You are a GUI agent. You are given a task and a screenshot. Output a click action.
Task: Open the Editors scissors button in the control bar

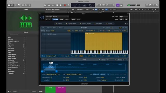click(x=30, y=5)
